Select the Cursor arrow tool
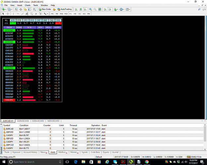Screen dimensions: 207x165 coord(3,14)
